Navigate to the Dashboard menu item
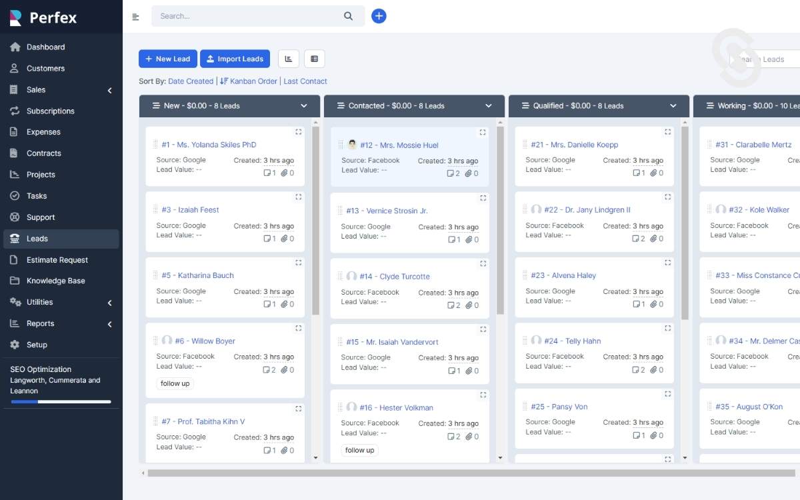The height and width of the screenshot is (500, 800). click(46, 47)
